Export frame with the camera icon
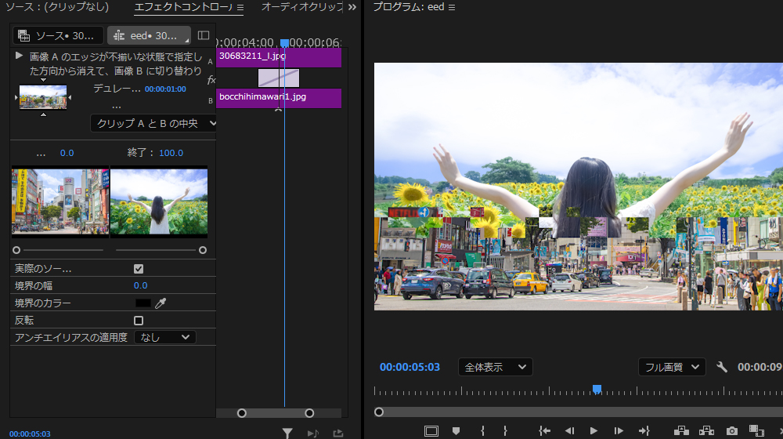This screenshot has width=783, height=439. pos(732,431)
